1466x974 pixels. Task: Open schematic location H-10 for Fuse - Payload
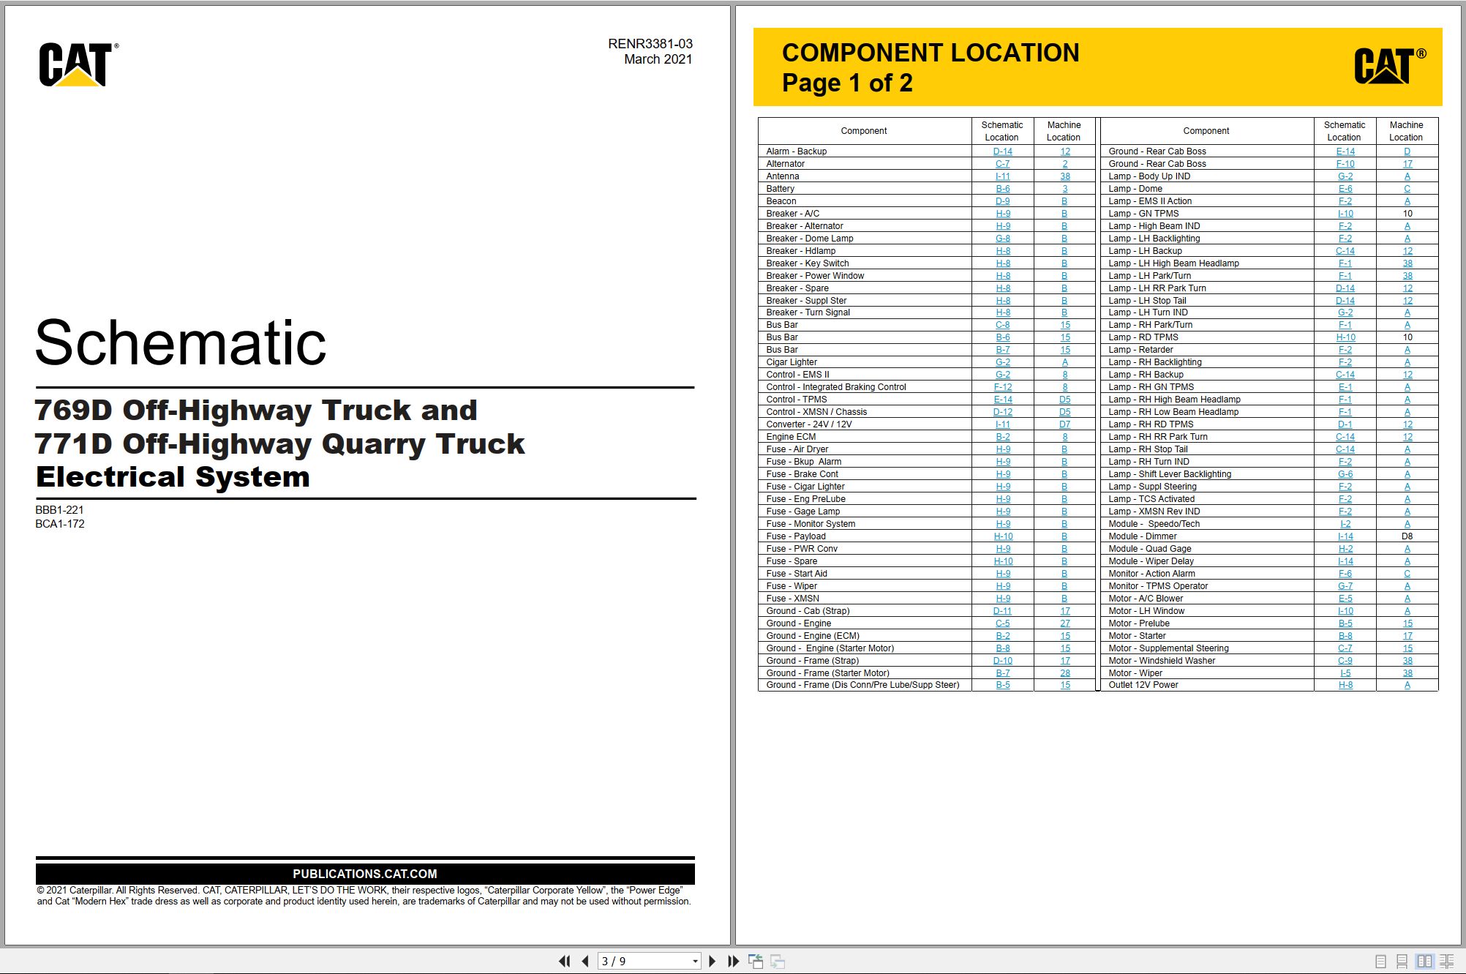(1003, 536)
